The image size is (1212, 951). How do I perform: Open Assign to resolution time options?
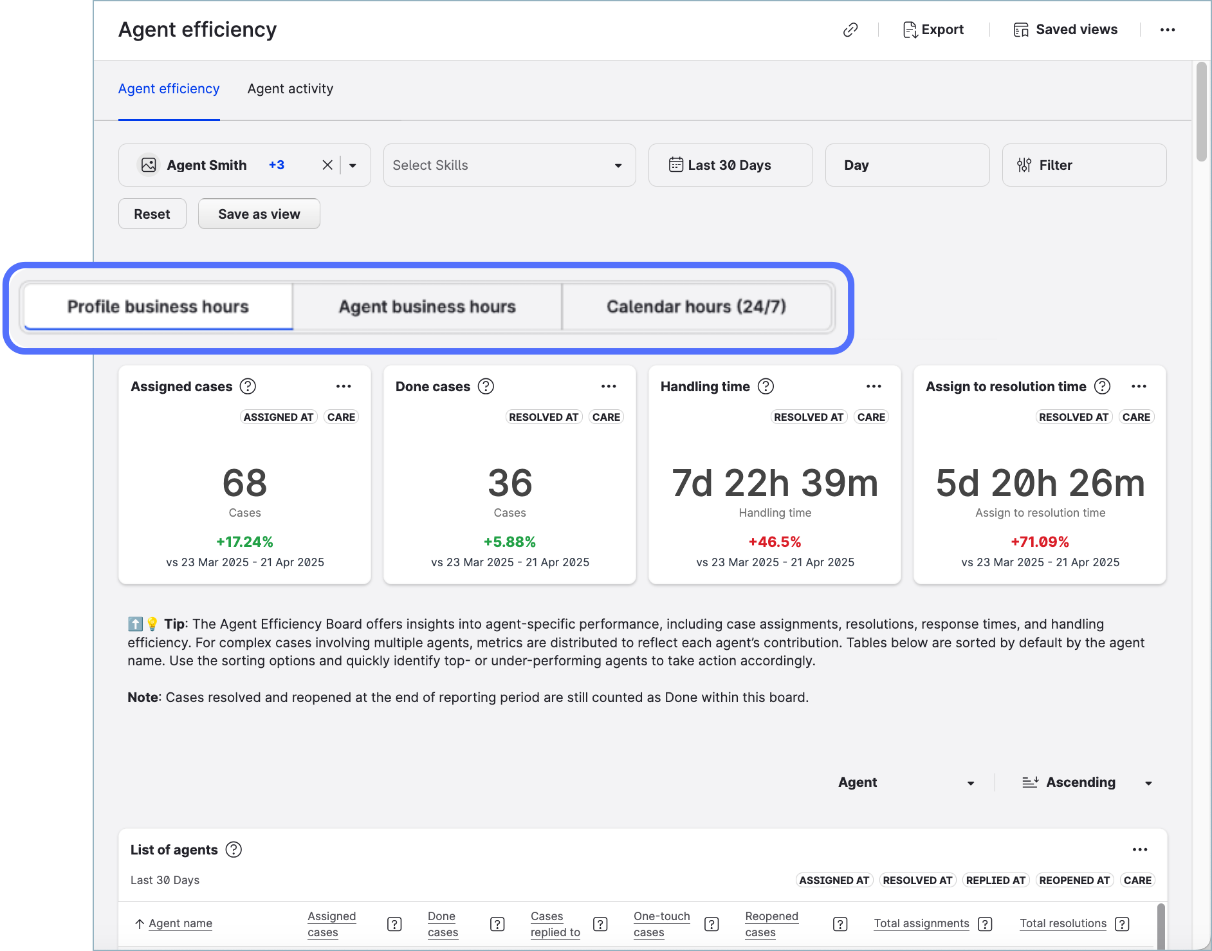(1138, 386)
